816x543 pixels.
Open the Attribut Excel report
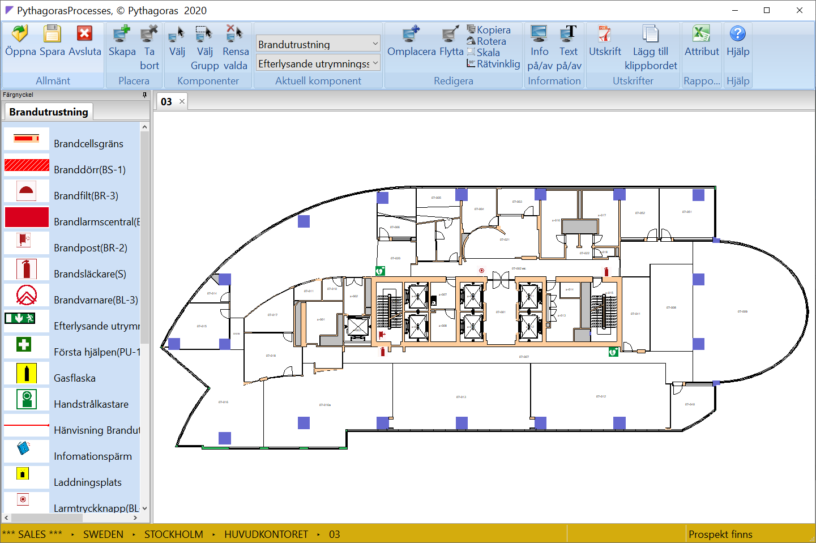pyautogui.click(x=701, y=34)
